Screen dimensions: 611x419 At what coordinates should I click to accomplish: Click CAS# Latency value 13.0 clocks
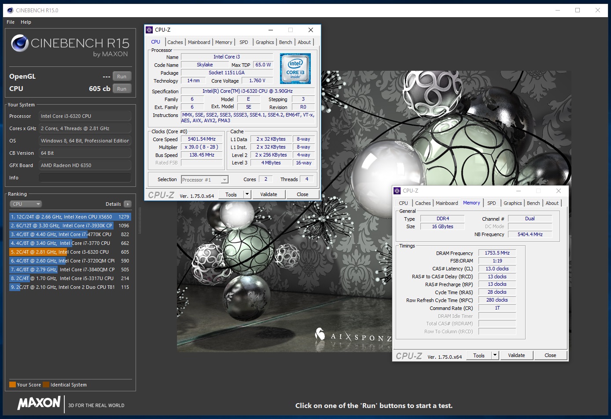(x=497, y=269)
